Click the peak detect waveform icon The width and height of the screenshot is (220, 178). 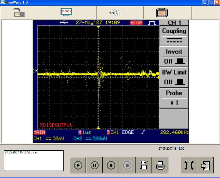(x=152, y=23)
